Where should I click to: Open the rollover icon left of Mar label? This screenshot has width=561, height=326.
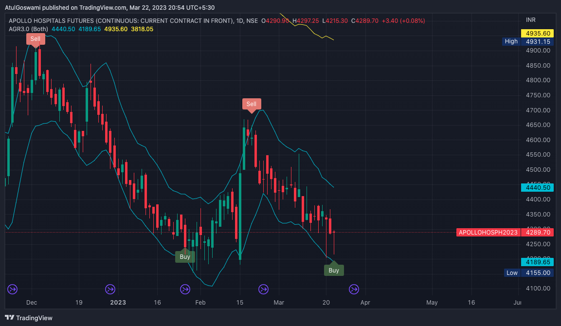[x=264, y=289]
